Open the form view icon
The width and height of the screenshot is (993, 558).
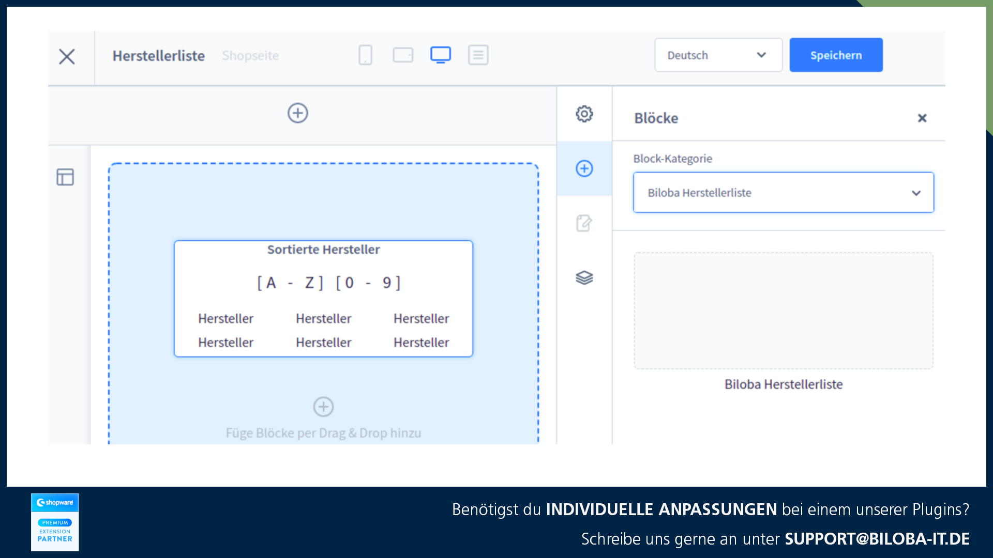pyautogui.click(x=478, y=55)
